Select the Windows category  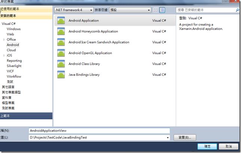click(x=13, y=29)
